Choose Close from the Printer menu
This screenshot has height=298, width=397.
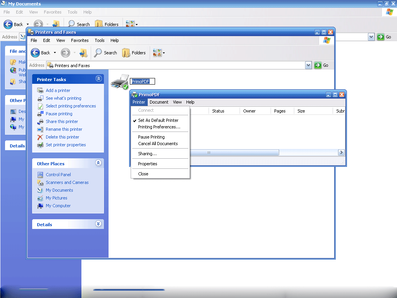coord(160,174)
